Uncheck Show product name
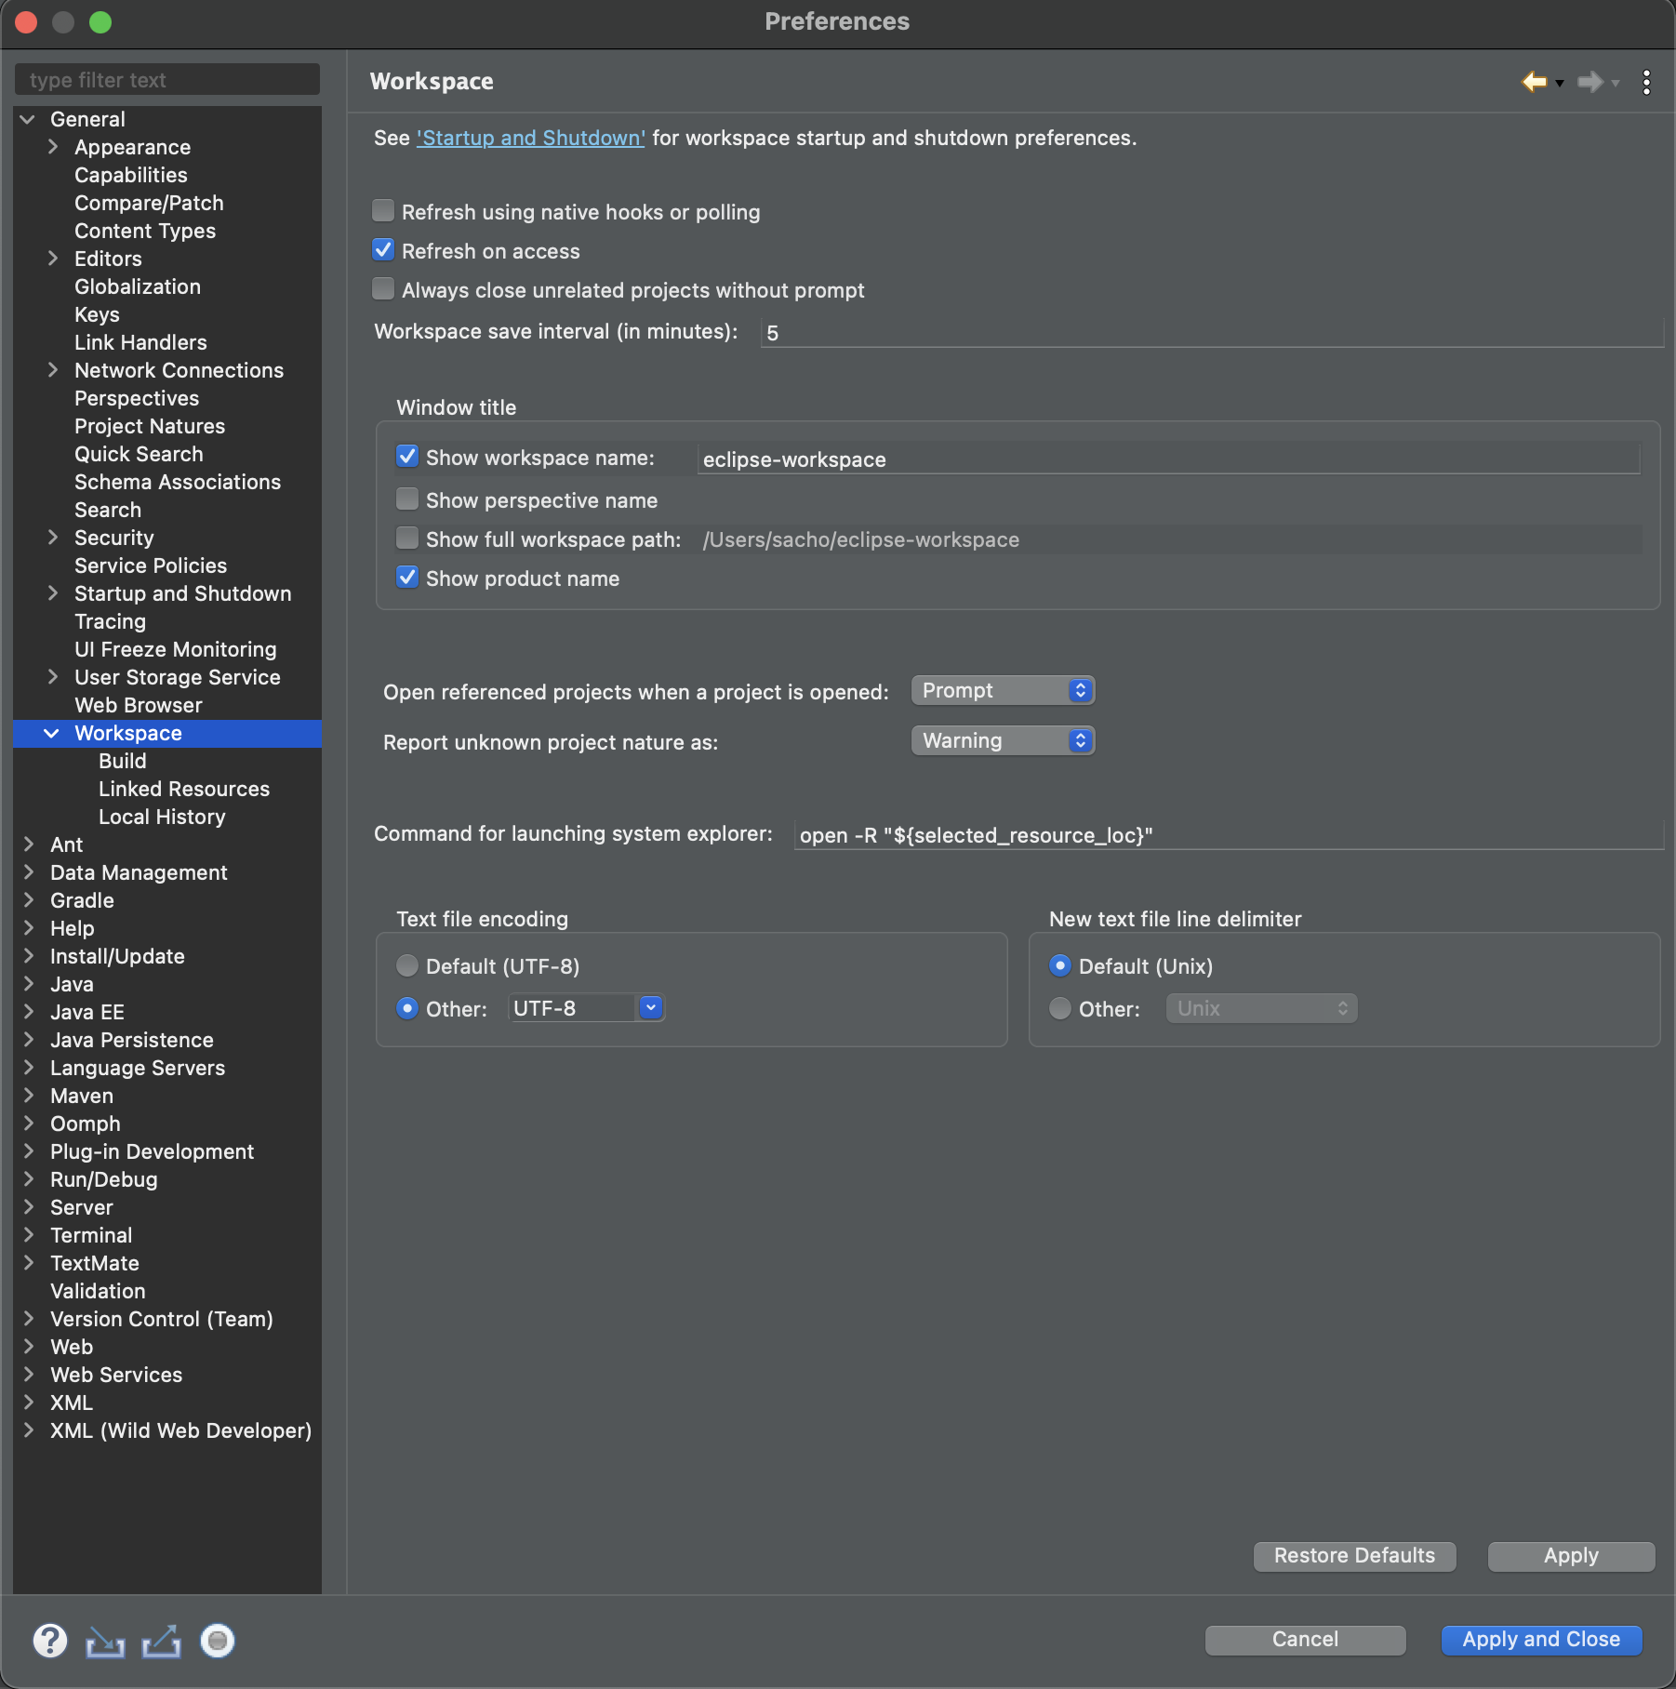Screen dimensions: 1676x1689 [407, 578]
